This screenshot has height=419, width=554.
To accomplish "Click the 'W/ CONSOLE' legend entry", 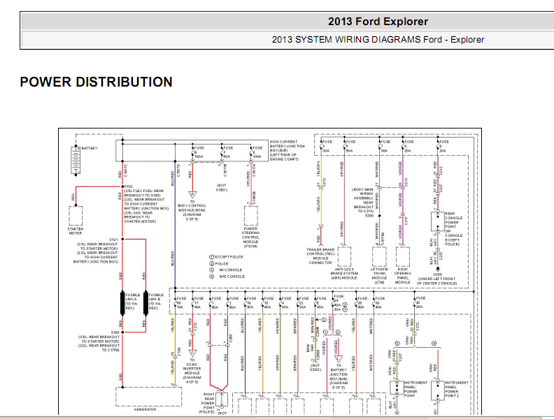I will tap(231, 270).
